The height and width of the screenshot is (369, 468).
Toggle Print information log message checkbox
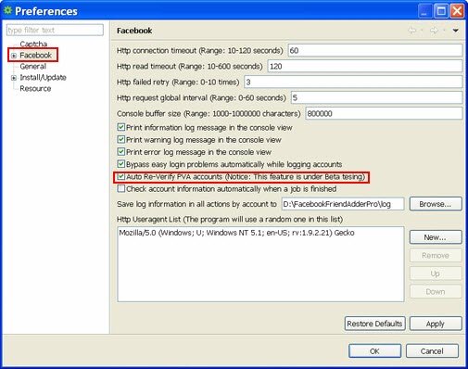[x=121, y=127]
